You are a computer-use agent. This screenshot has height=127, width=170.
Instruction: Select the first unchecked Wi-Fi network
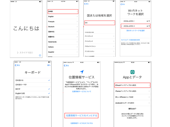pyautogui.click(x=135, y=21)
